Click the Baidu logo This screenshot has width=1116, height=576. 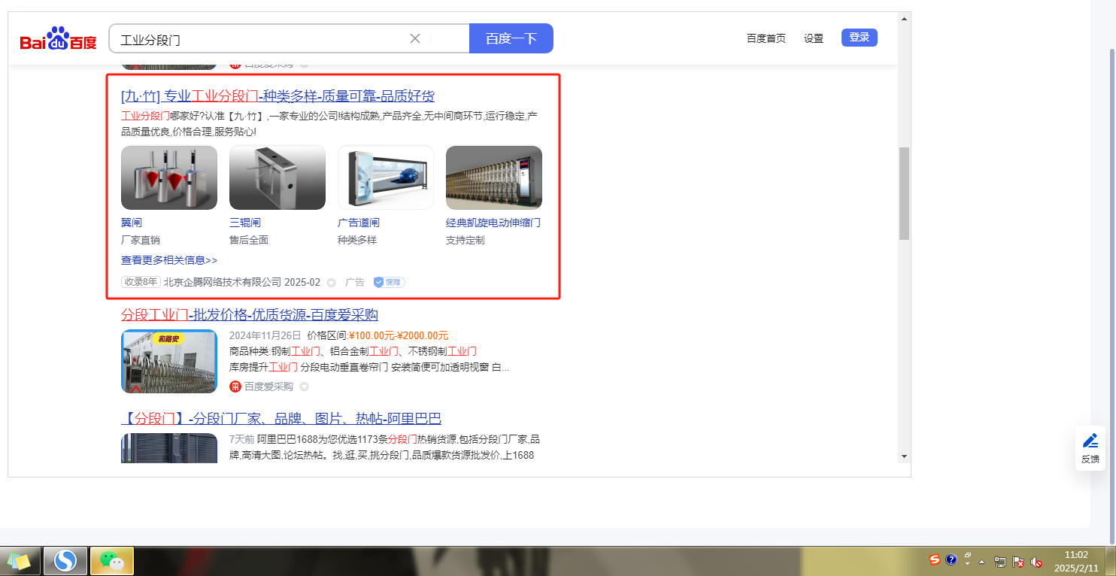58,38
